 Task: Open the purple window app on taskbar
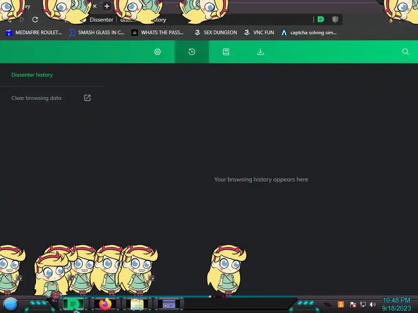click(169, 304)
